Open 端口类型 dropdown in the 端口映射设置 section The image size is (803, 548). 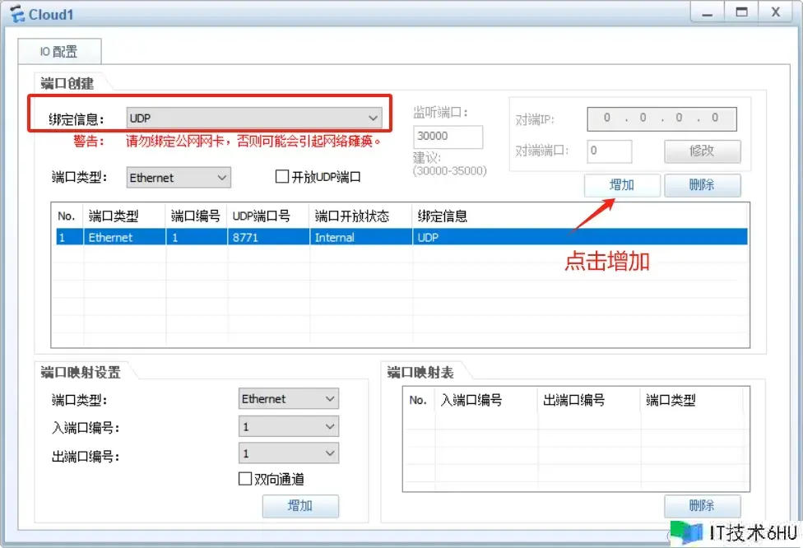tap(288, 399)
